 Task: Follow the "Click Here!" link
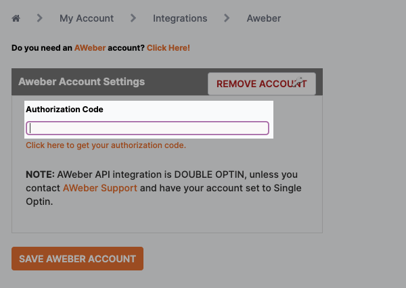click(168, 48)
